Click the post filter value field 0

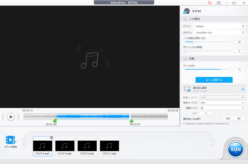click(239, 51)
